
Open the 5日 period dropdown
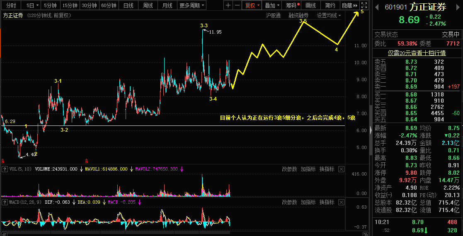click(32, 5)
